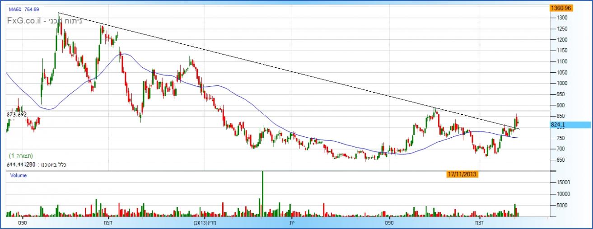Click the 824.1 current price marker

click(558, 125)
